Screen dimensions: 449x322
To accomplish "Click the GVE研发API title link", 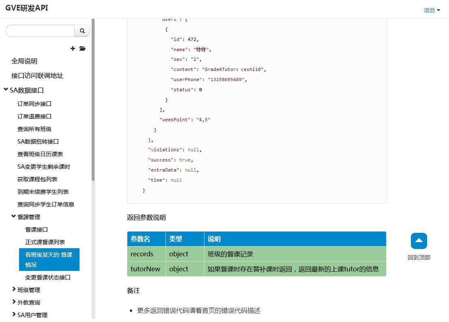I will click(27, 8).
